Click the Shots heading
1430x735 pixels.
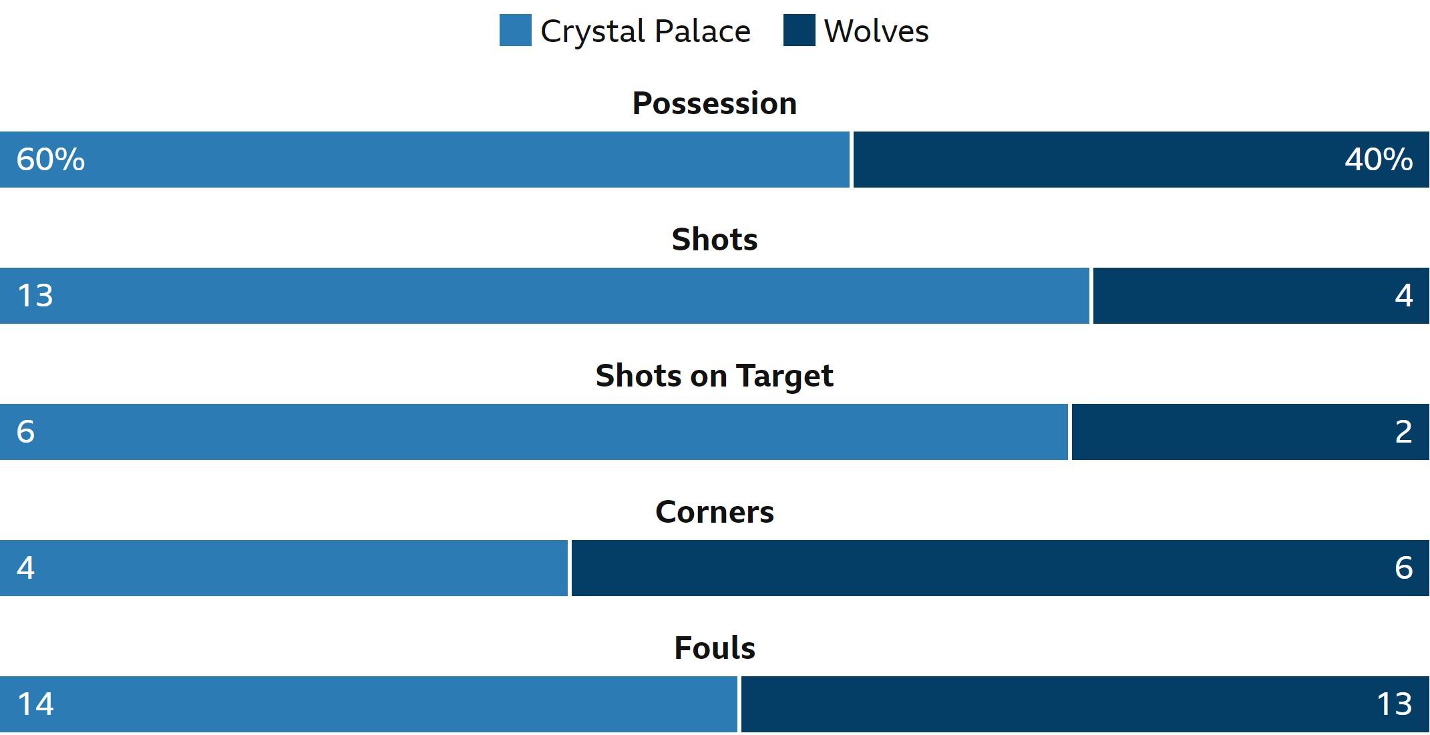point(715,240)
